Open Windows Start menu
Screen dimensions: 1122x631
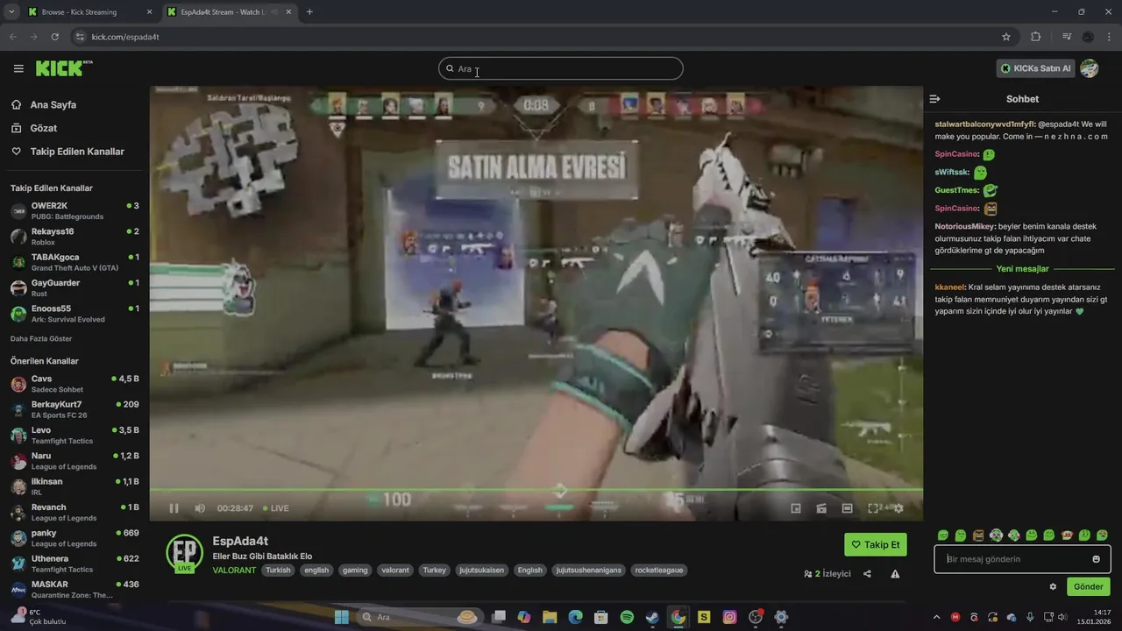point(342,617)
